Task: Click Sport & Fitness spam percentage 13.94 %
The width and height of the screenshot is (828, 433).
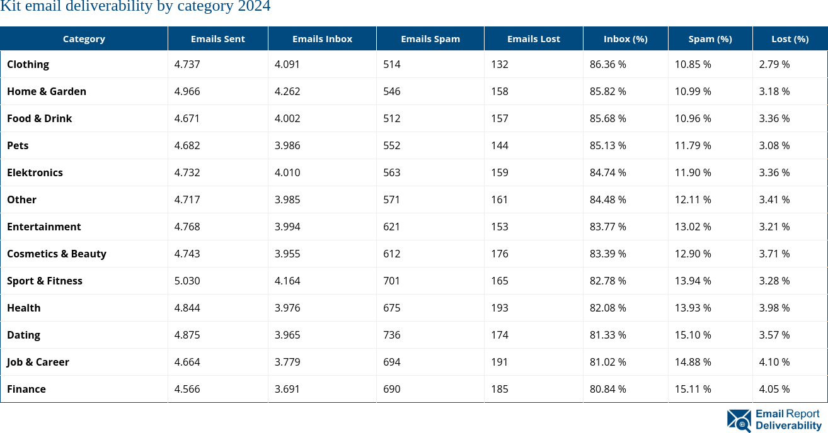Action: click(693, 281)
